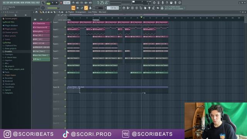Click the undo history icon

[x=154, y=3]
